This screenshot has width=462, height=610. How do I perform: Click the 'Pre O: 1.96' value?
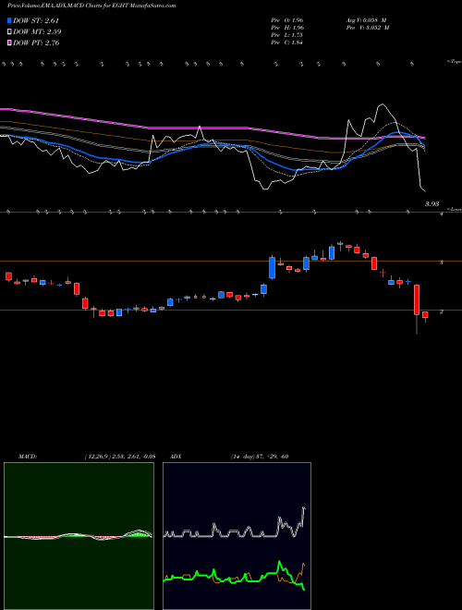click(x=287, y=20)
